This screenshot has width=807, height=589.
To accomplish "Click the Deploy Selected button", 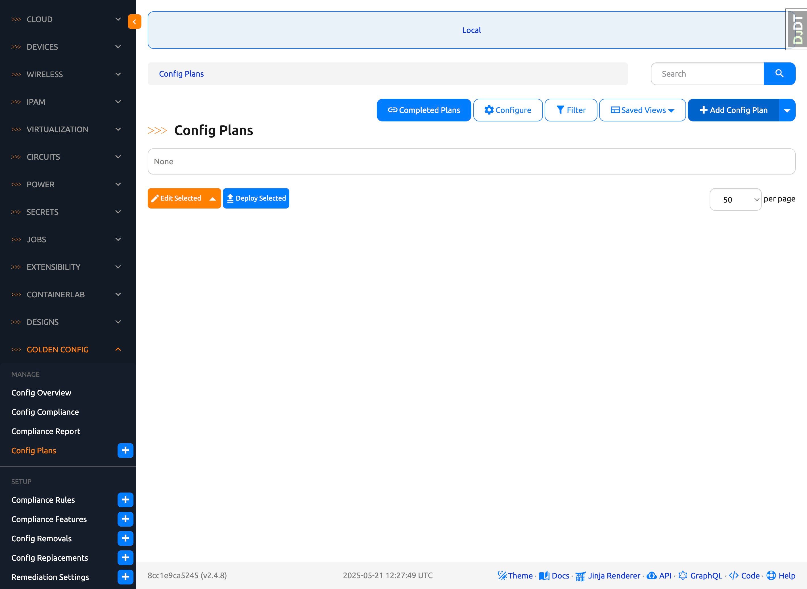I will [256, 198].
